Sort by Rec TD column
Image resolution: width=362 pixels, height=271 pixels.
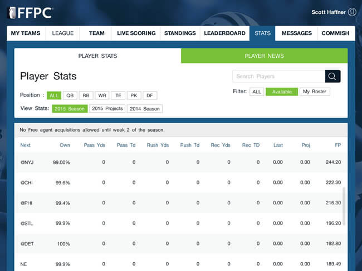[251, 145]
